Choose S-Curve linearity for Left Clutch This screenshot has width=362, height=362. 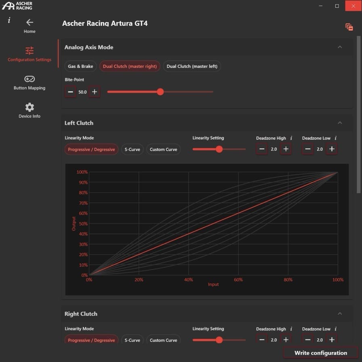(x=132, y=149)
